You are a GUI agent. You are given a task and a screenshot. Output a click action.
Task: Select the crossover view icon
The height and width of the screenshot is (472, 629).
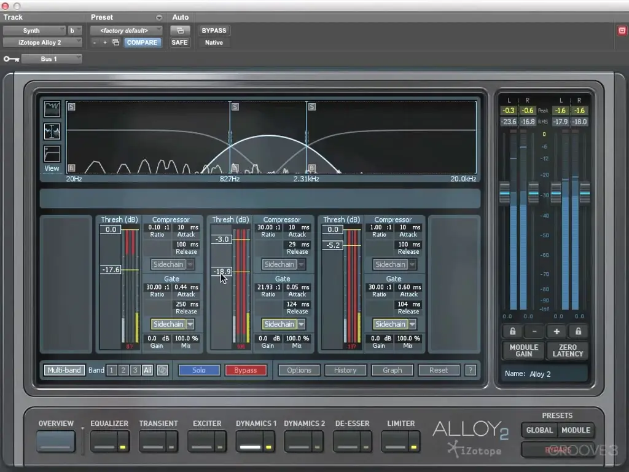tap(52, 132)
